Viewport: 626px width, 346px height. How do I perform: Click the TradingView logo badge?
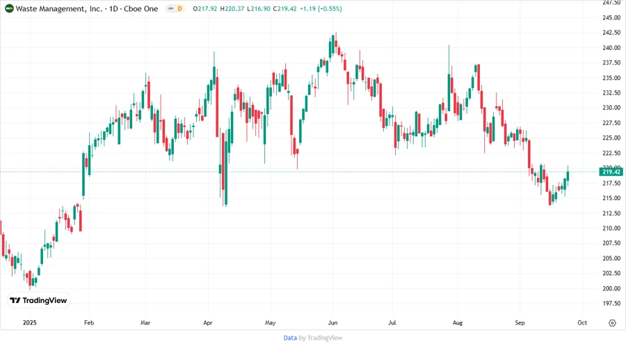39,301
